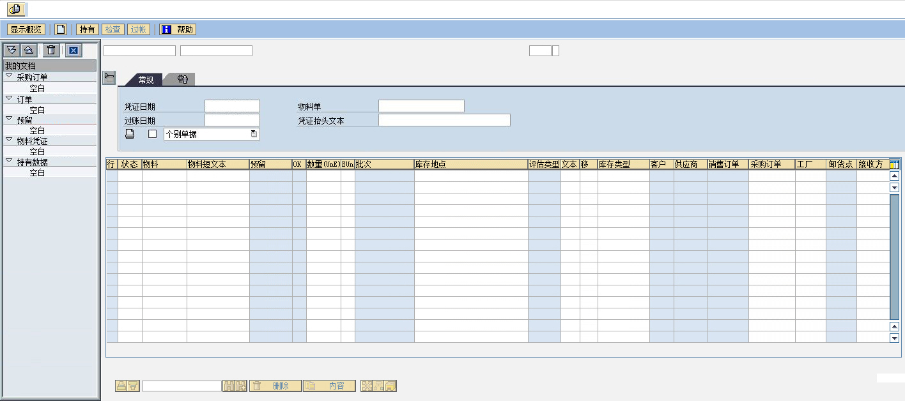Image resolution: width=905 pixels, height=401 pixels.
Task: Switch to the 常规 tab
Action: tap(146, 80)
